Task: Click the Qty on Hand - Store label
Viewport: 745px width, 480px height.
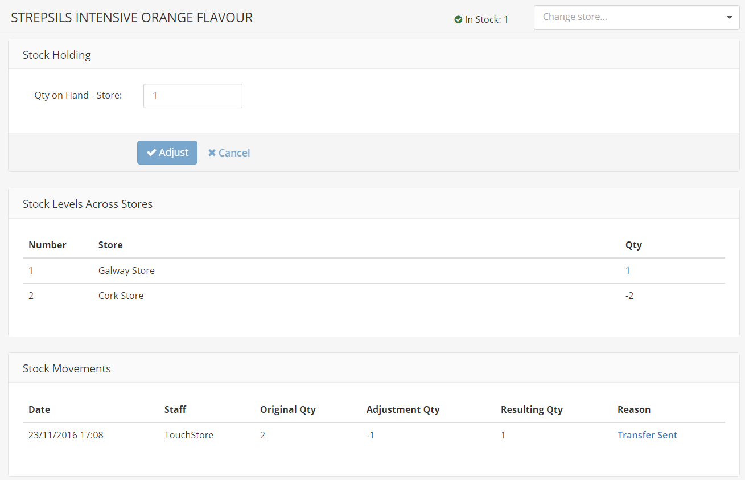Action: 79,95
